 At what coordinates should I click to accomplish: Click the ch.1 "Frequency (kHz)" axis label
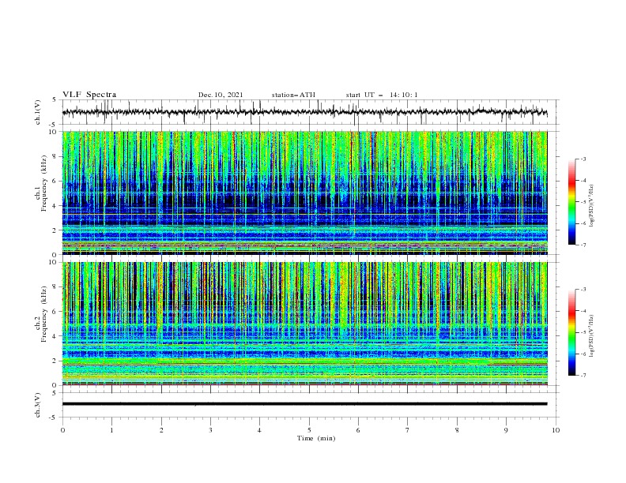[x=44, y=183]
